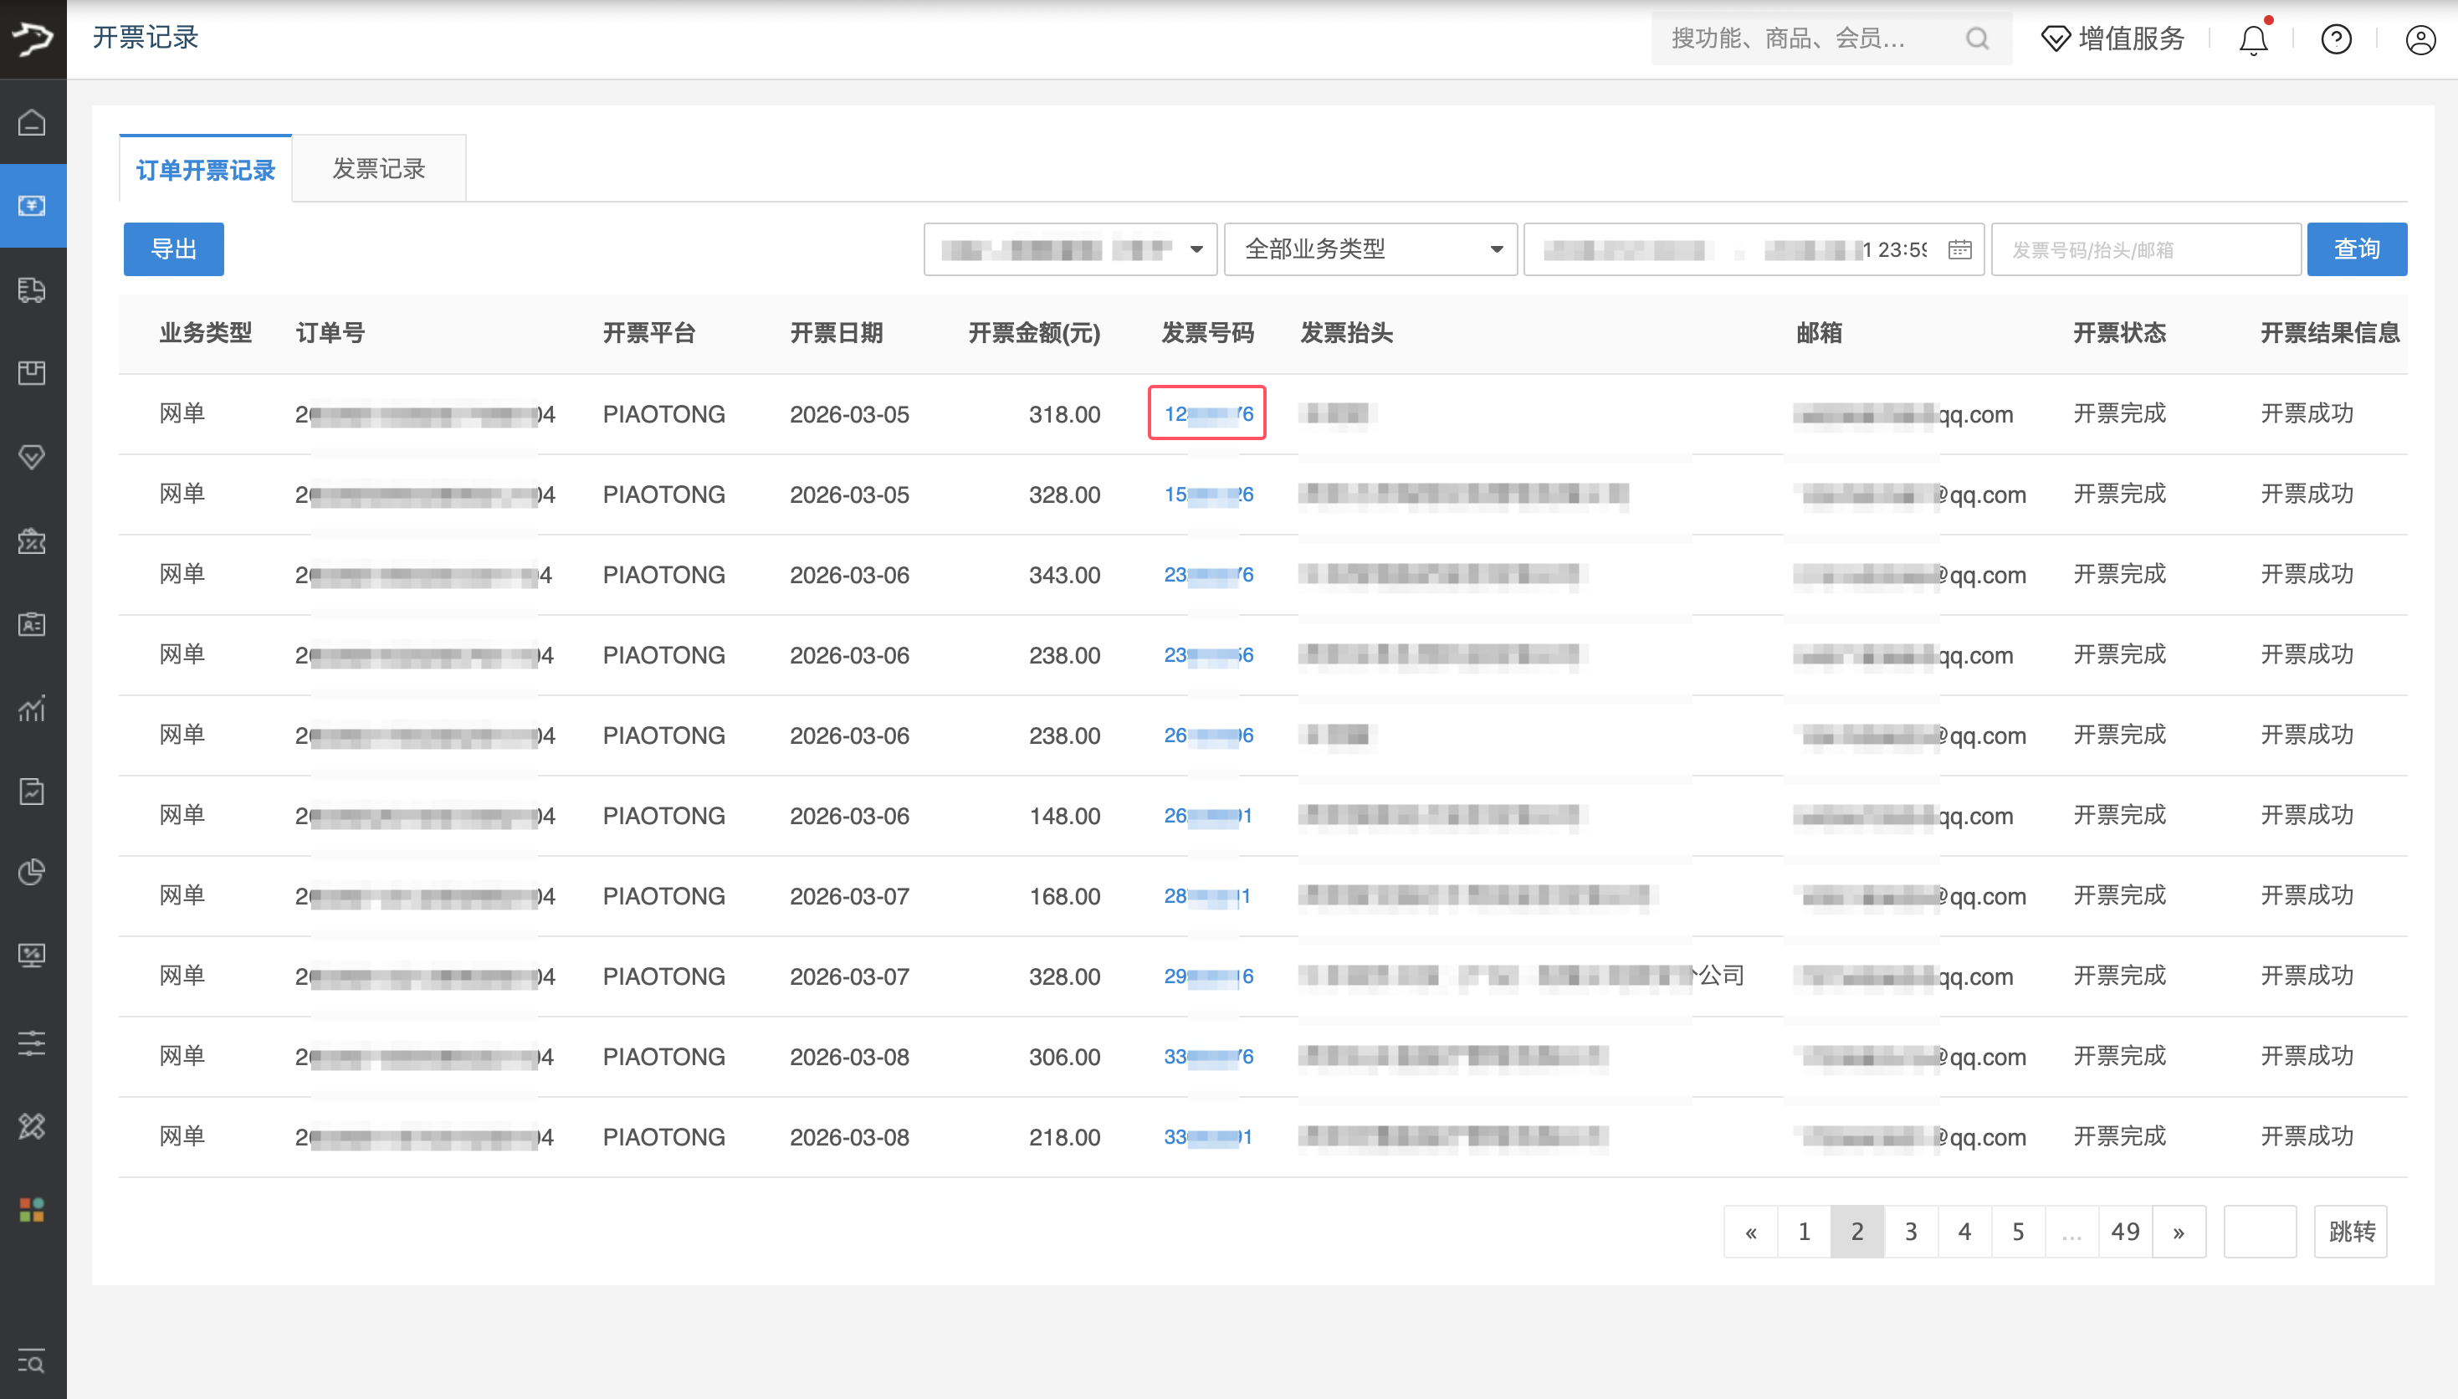Open the user account icon

click(x=2420, y=38)
